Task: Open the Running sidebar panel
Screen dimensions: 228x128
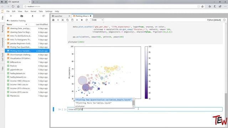Action: (2, 28)
